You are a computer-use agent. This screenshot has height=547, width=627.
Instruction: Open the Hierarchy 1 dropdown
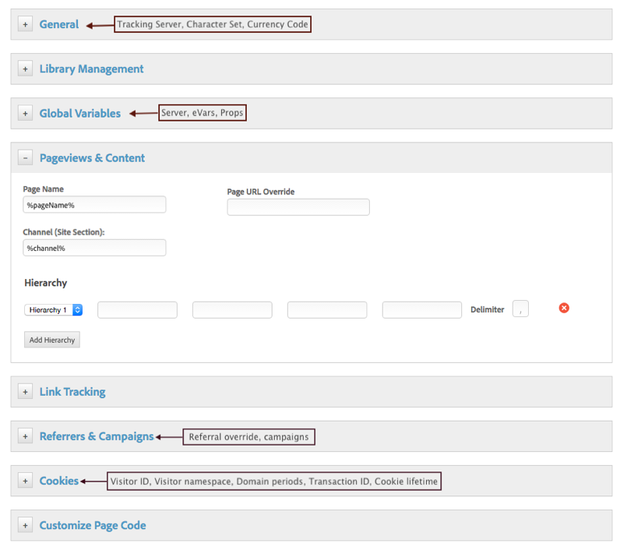click(53, 309)
